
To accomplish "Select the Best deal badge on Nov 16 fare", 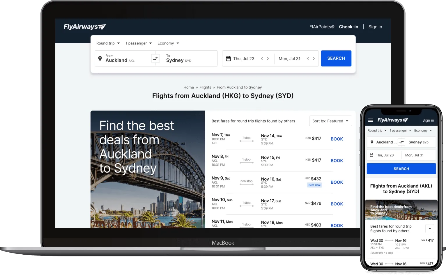I will click(314, 185).
